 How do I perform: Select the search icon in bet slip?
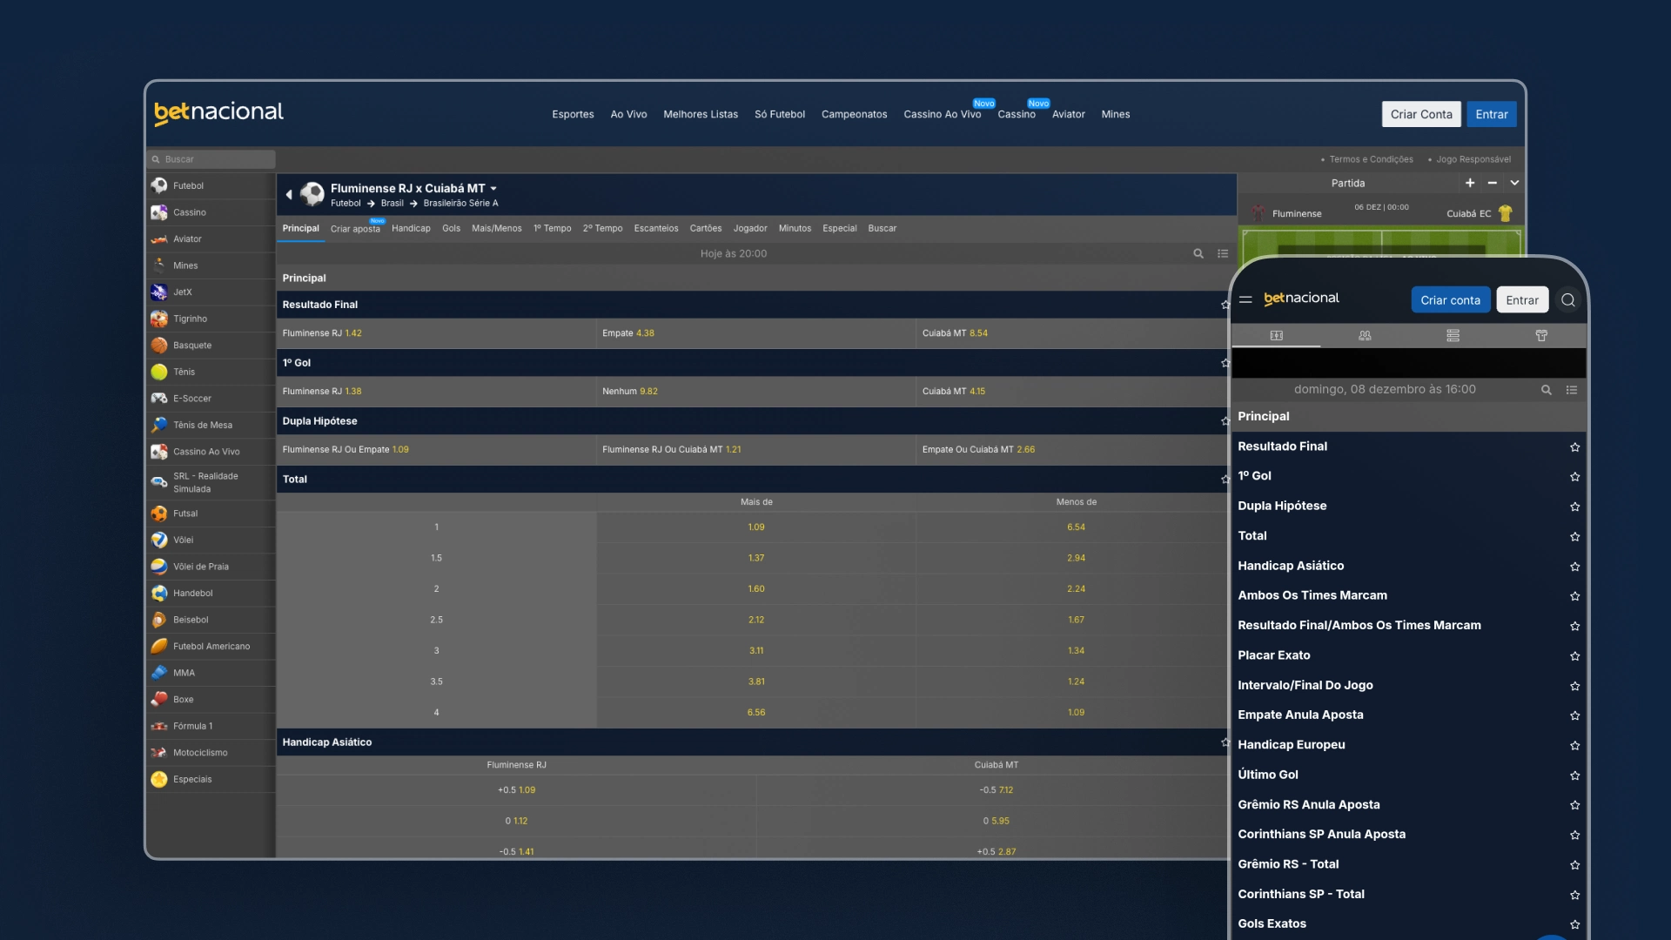[1546, 389]
